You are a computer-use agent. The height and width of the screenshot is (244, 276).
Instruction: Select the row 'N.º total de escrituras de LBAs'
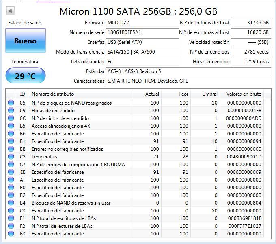click(x=135, y=218)
